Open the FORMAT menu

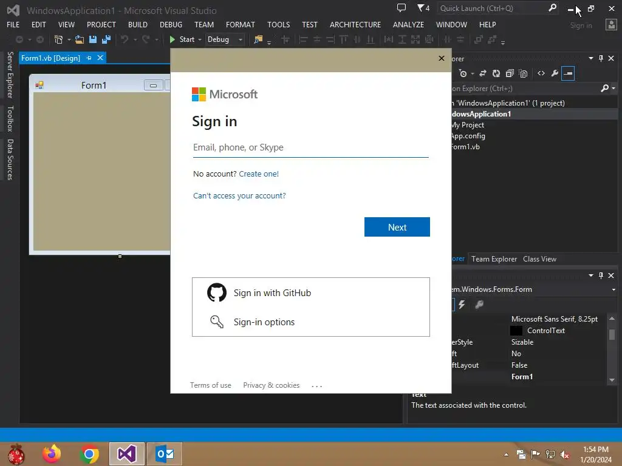pyautogui.click(x=241, y=24)
